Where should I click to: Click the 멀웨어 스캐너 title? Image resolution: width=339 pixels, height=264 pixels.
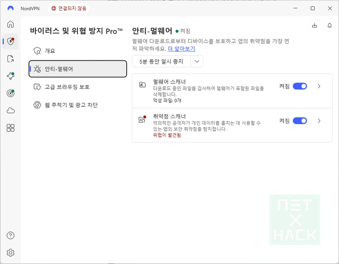[169, 81]
